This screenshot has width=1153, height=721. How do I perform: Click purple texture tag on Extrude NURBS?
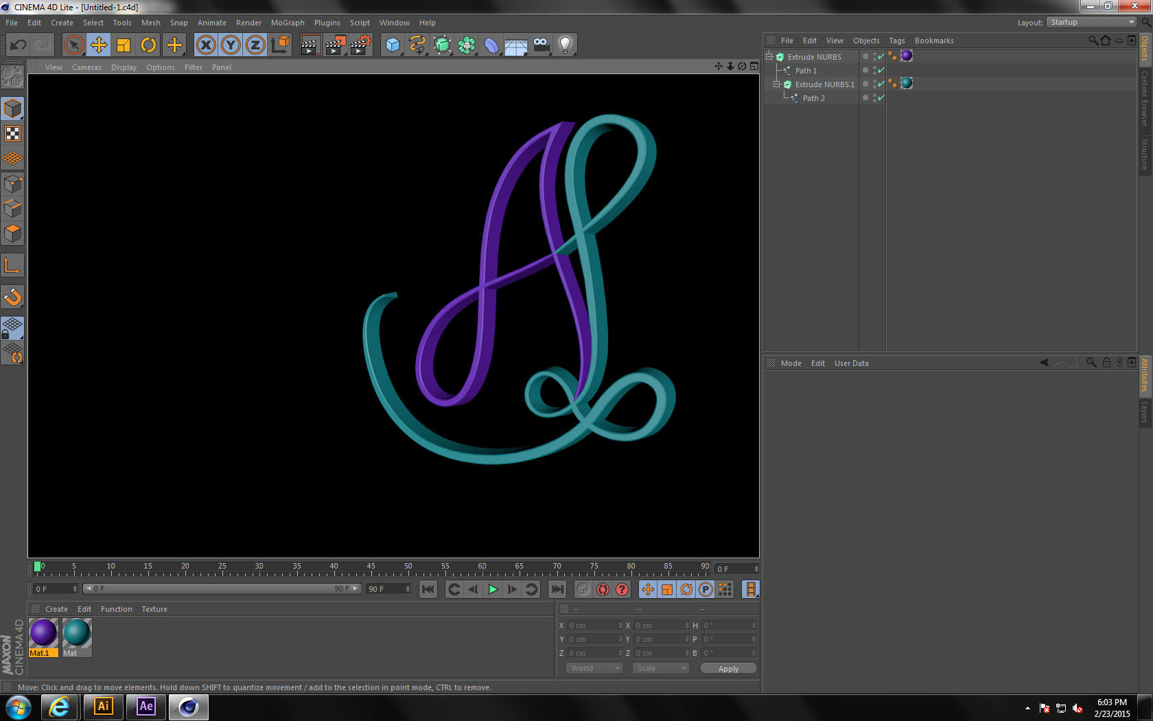click(907, 56)
